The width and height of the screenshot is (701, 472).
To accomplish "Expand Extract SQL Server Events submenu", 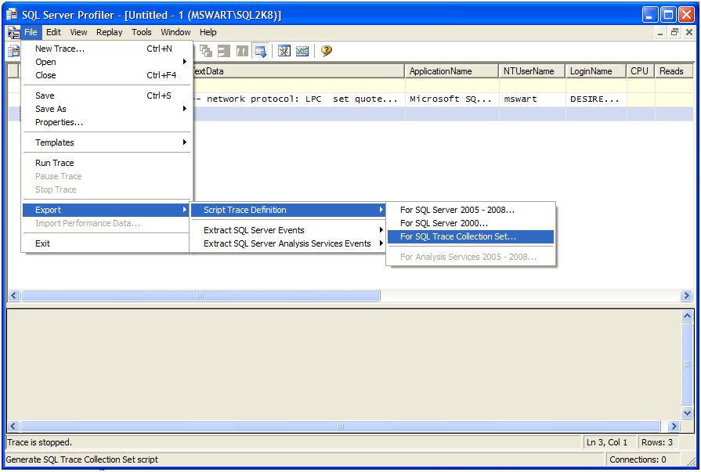I will coord(288,230).
